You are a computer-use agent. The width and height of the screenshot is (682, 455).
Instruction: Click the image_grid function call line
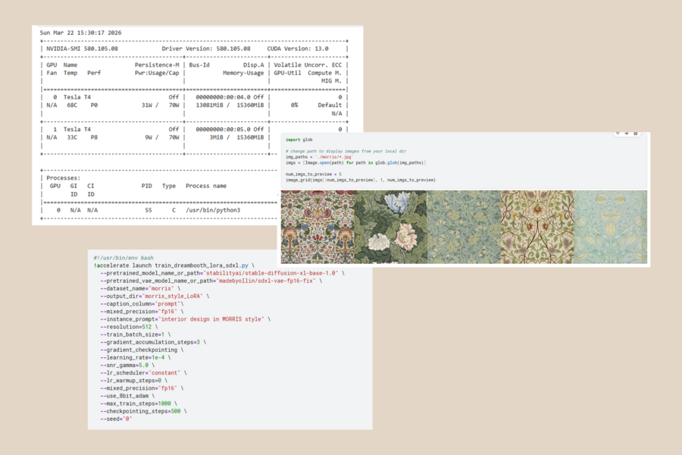tap(361, 180)
